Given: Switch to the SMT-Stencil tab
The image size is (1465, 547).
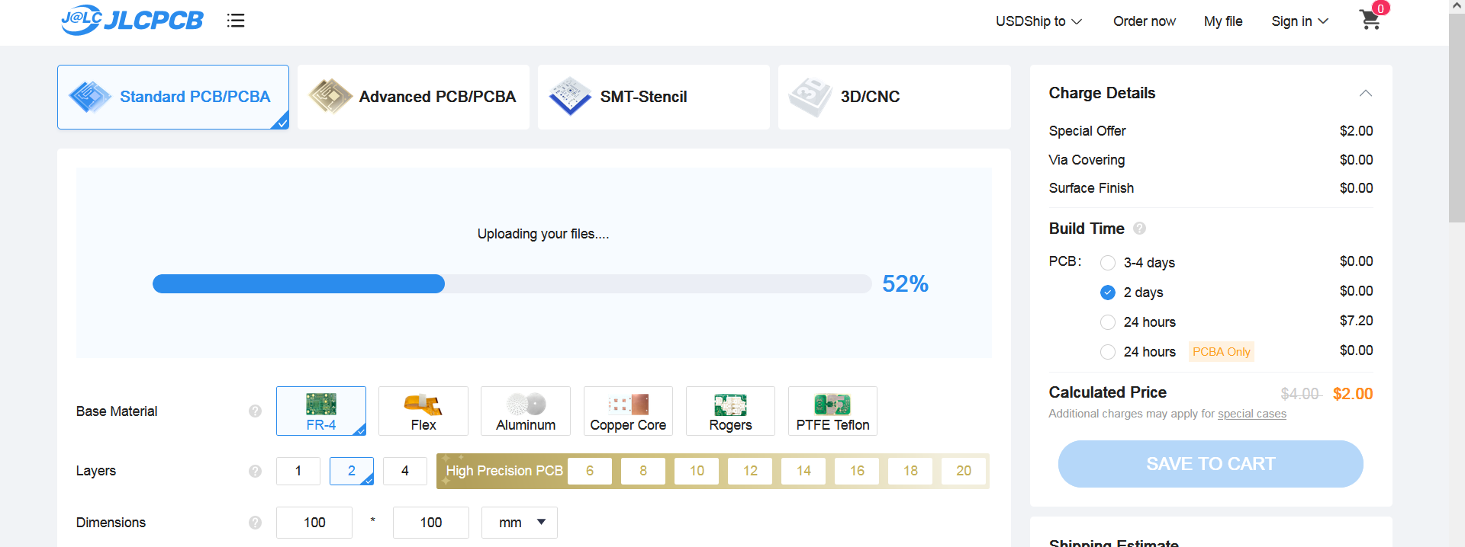Looking at the screenshot, I should click(x=654, y=97).
